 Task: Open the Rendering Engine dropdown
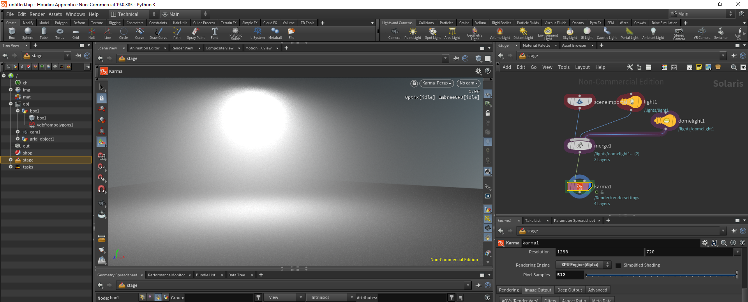pyautogui.click(x=583, y=265)
